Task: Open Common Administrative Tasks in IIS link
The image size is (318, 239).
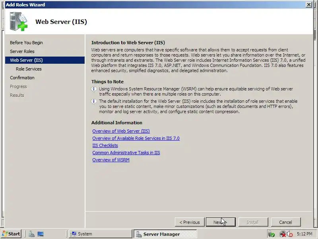Action: 126,153
